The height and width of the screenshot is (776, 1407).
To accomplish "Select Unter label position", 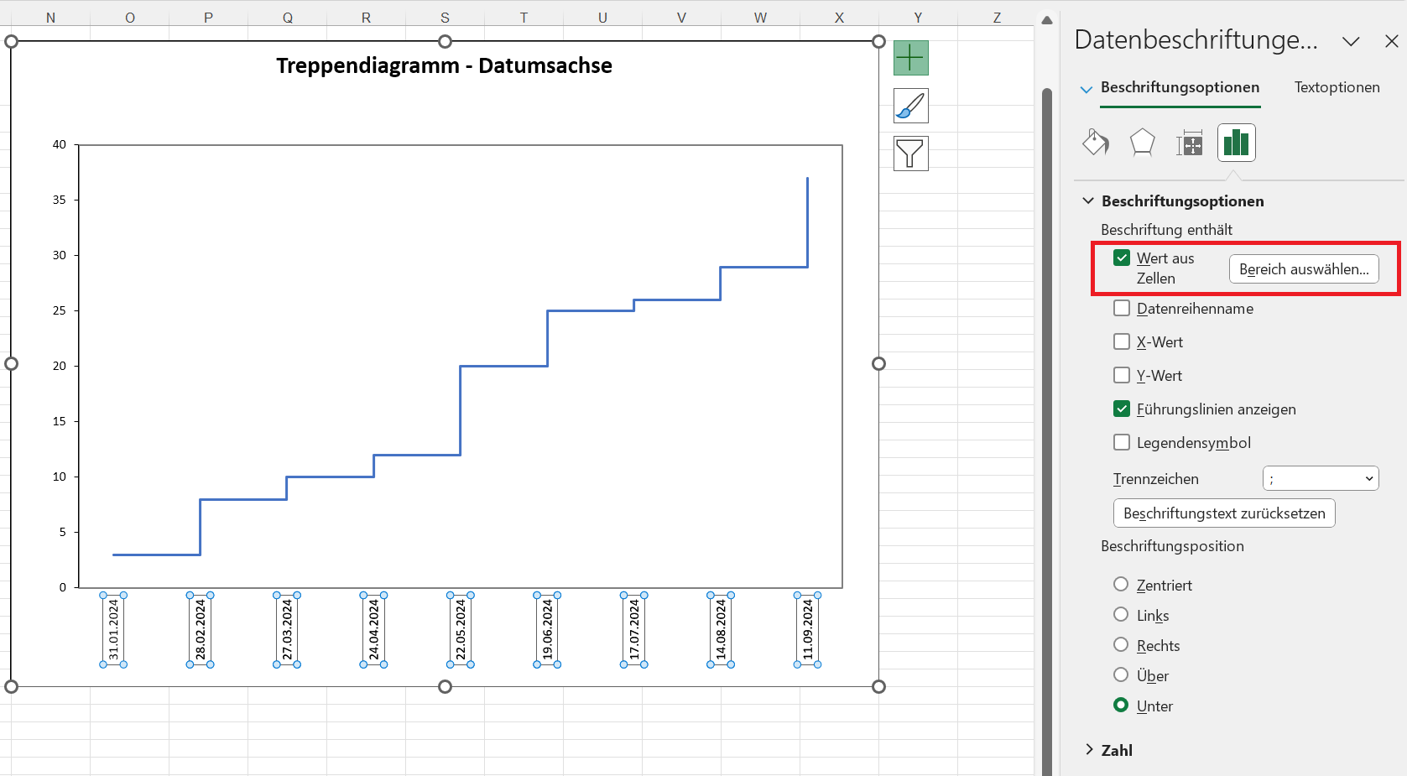I will click(x=1121, y=705).
